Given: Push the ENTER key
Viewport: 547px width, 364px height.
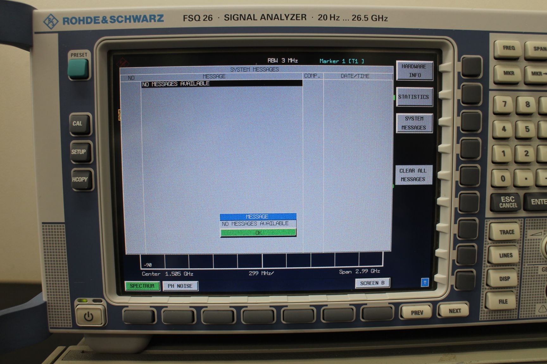Looking at the screenshot, I should tap(536, 202).
